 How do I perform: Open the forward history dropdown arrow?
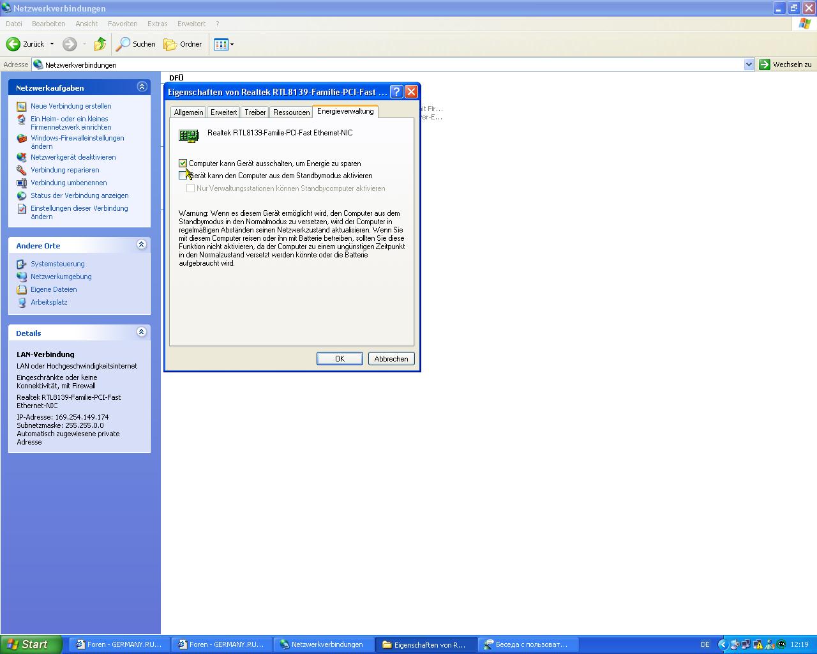point(84,44)
